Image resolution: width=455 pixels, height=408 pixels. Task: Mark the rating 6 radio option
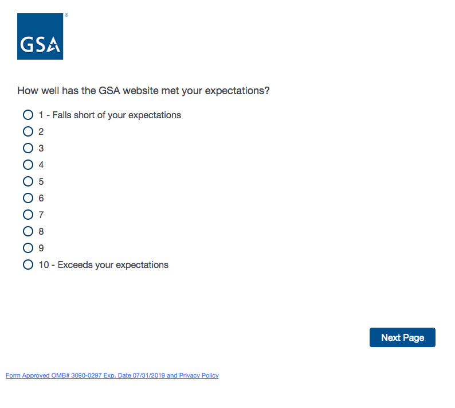click(28, 198)
